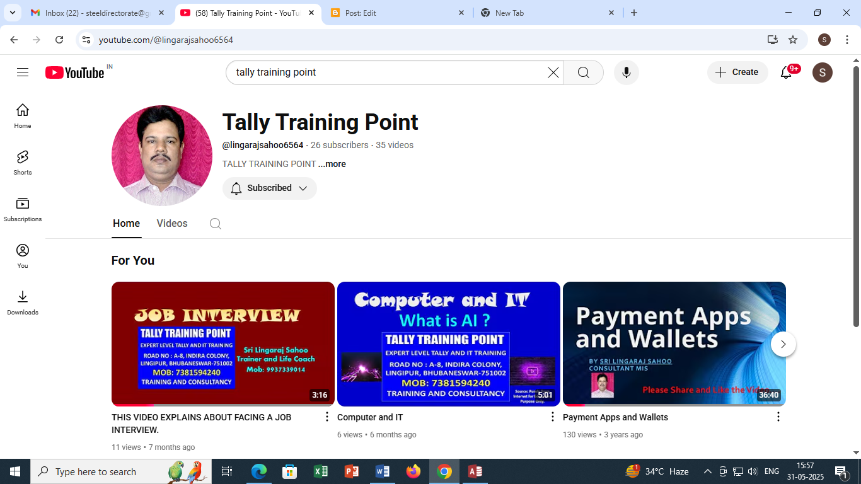Screen dimensions: 861x484
Task: Click the Chrome address bar URL
Action: coord(166,40)
